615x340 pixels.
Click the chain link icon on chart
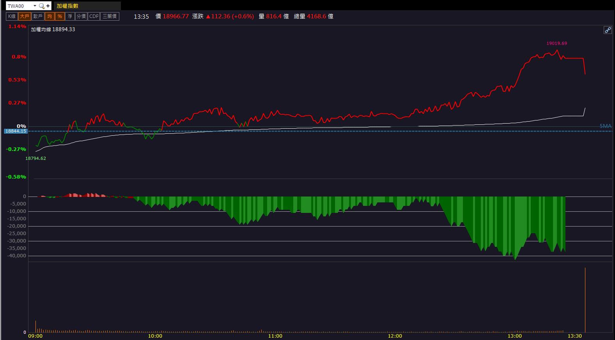click(x=608, y=30)
